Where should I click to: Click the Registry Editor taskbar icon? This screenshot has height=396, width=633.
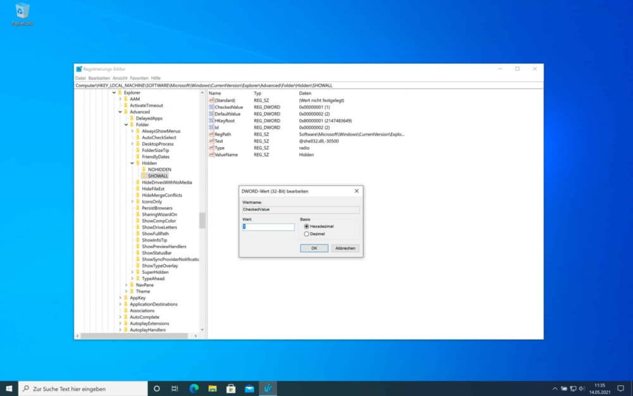(x=268, y=389)
